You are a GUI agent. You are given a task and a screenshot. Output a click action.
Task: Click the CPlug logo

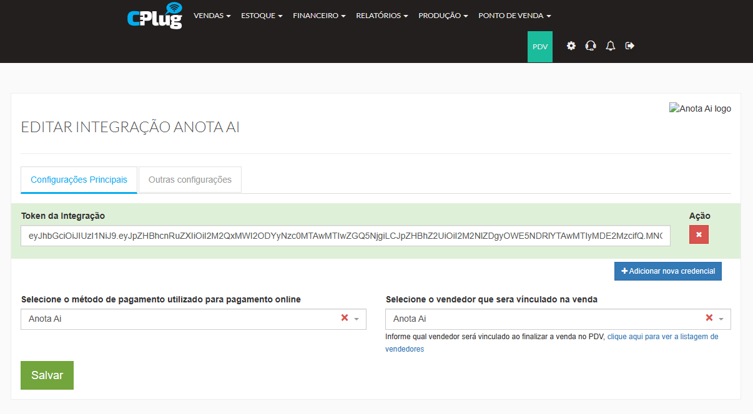tap(155, 16)
